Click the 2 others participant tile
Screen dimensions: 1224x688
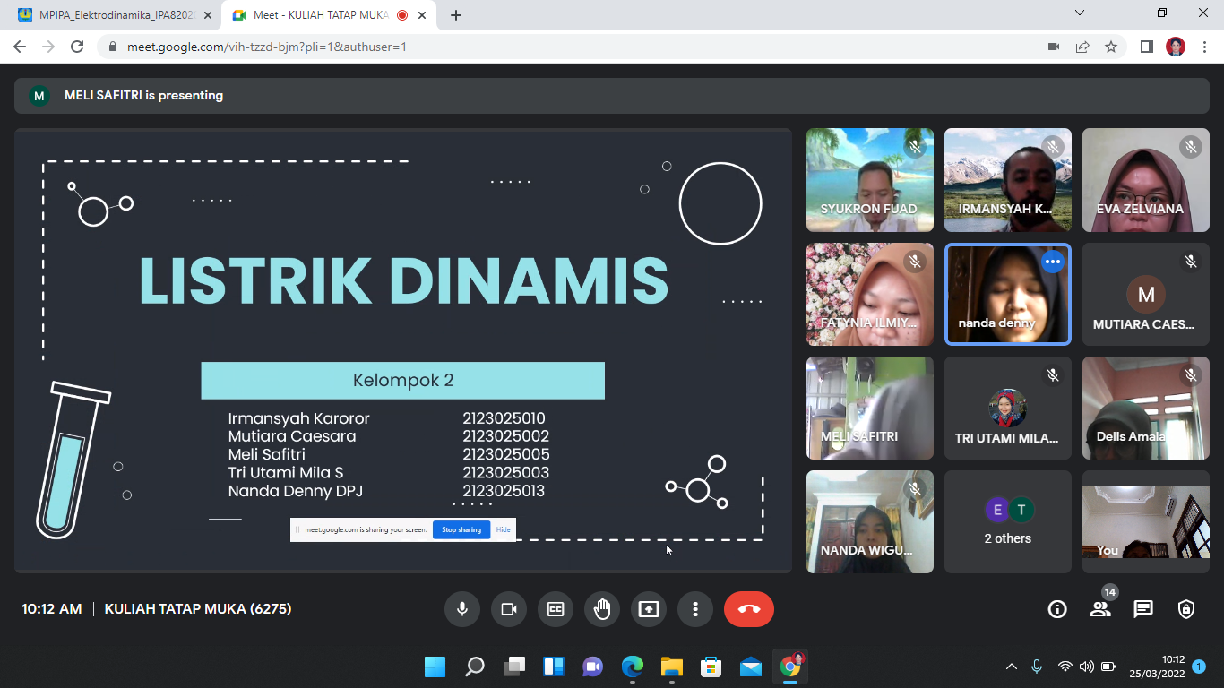point(1007,522)
